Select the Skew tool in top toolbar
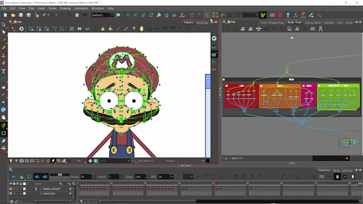Image resolution: width=363 pixels, height=204 pixels. coord(151,15)
